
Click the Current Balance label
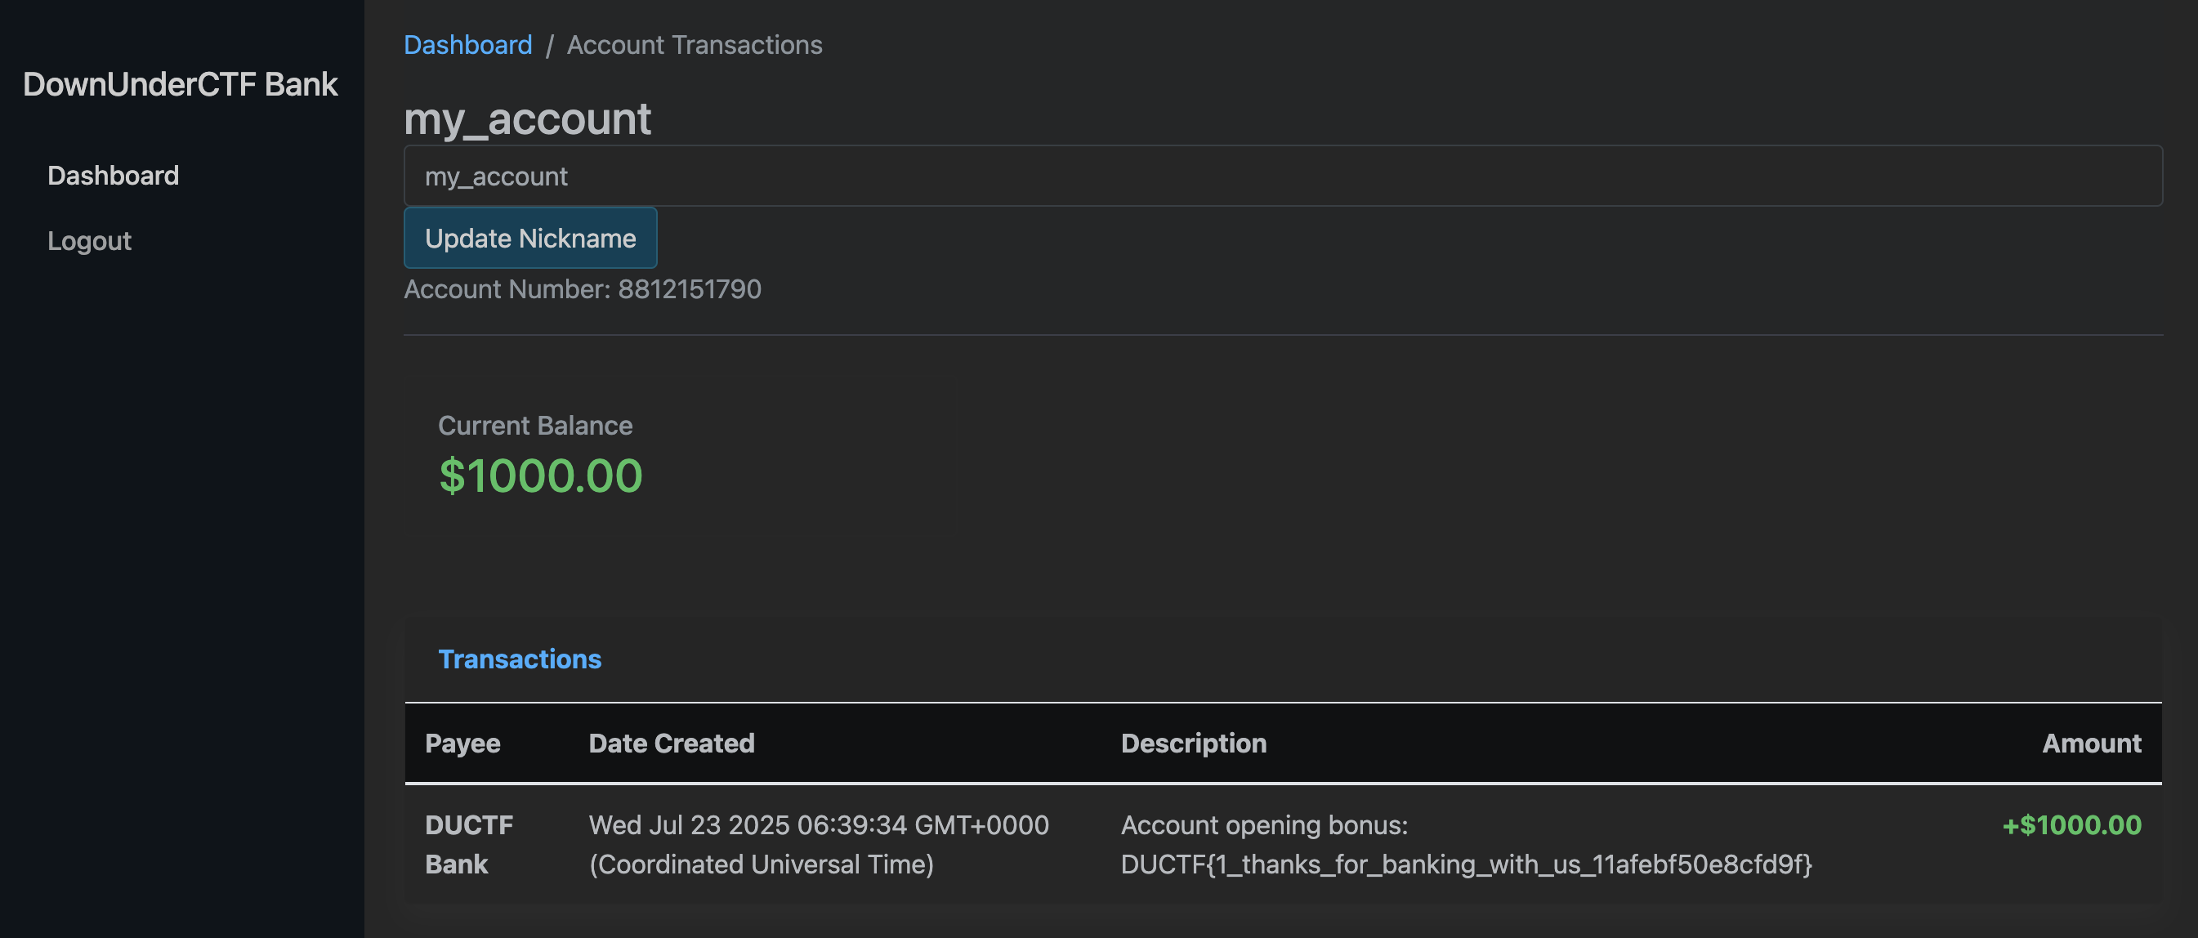coord(535,425)
